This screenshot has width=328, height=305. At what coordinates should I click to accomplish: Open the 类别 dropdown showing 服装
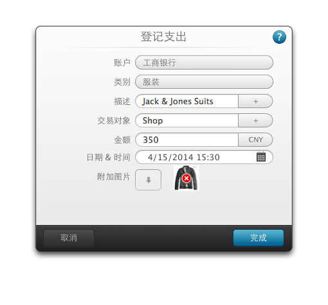click(x=204, y=82)
